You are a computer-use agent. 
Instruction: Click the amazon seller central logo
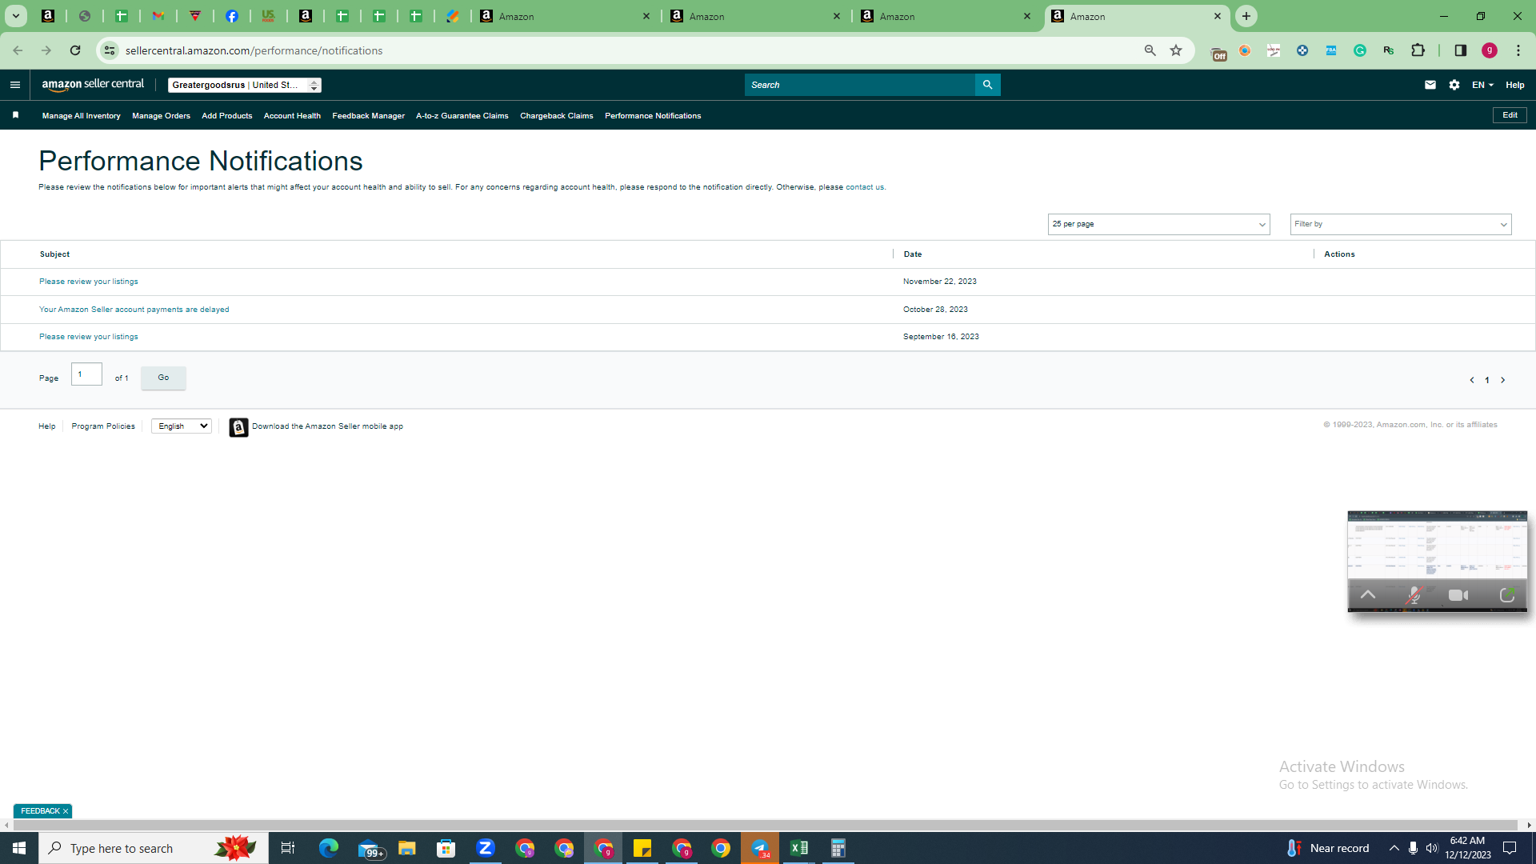click(93, 85)
